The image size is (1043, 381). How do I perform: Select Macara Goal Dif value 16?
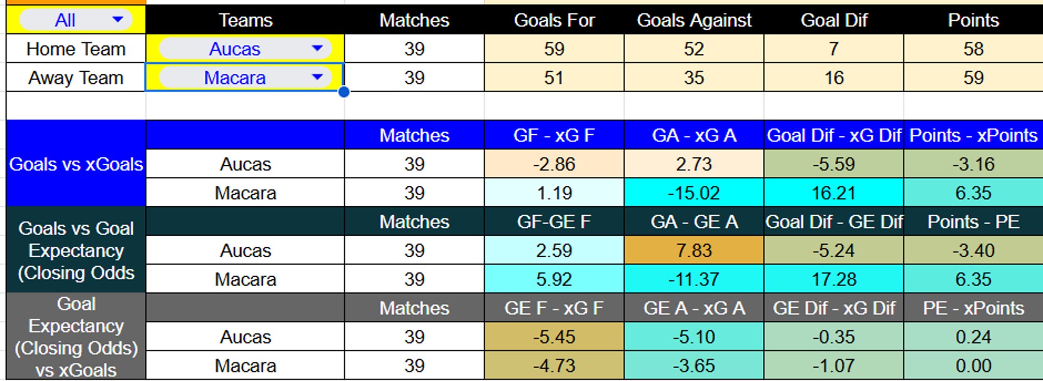833,78
